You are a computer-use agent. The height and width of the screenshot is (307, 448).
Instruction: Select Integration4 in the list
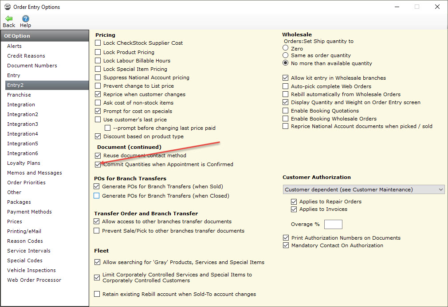coord(23,133)
